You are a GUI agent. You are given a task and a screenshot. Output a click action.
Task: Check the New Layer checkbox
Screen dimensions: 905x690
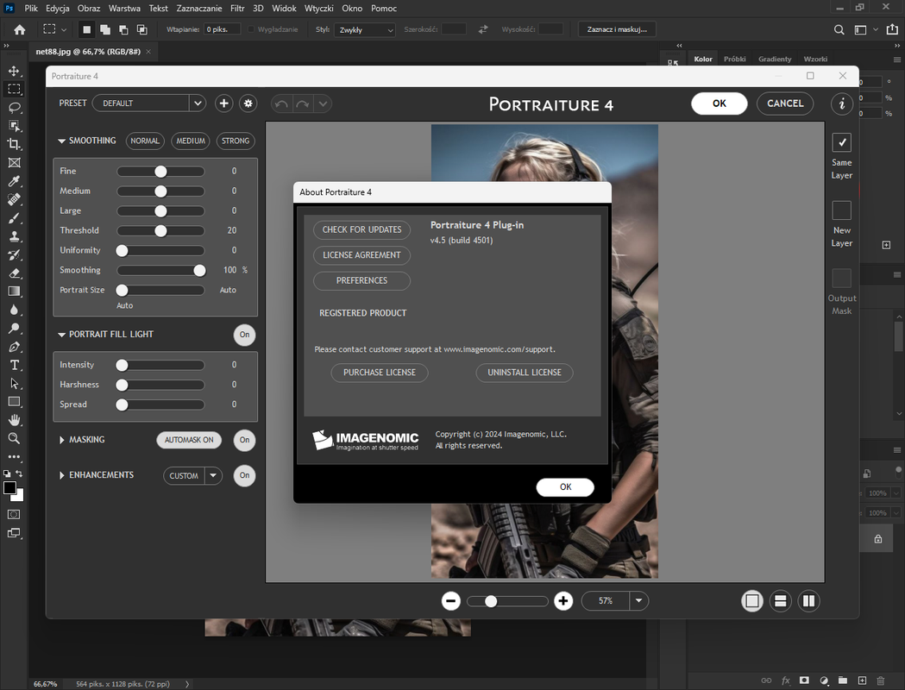tap(841, 210)
